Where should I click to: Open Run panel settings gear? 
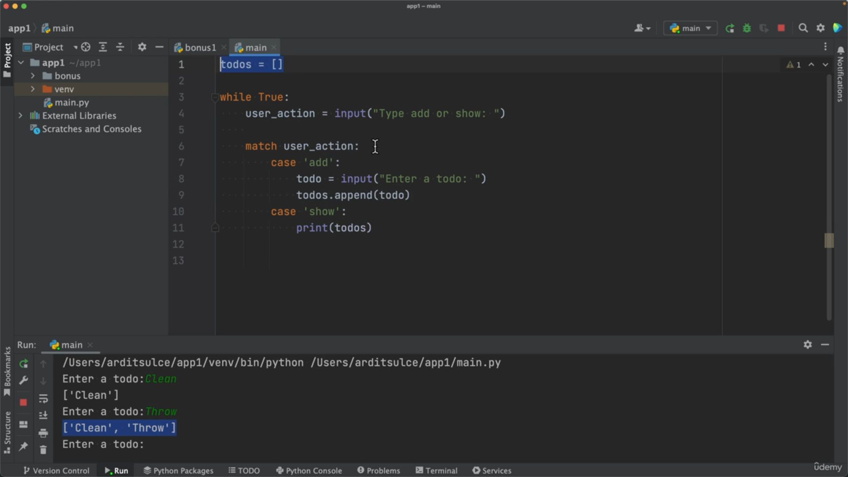(808, 344)
